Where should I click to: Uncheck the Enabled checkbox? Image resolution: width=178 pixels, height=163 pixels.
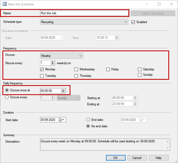click(x=133, y=22)
